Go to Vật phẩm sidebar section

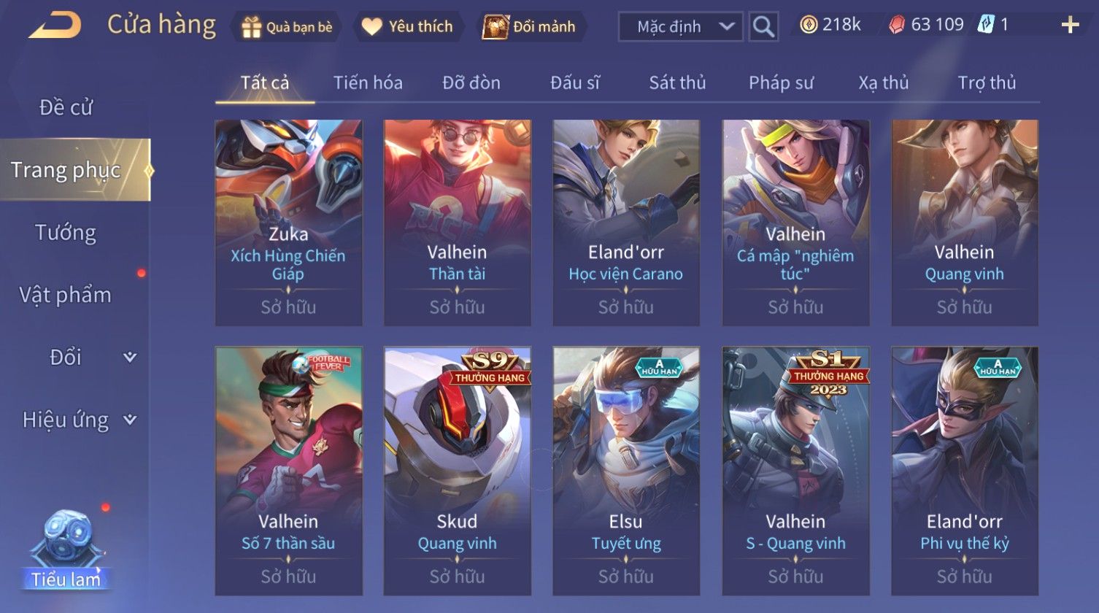tap(66, 295)
